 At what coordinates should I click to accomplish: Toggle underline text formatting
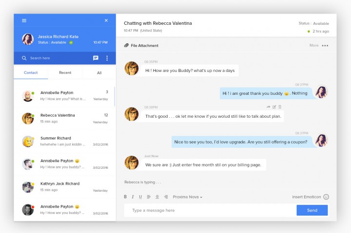140,197
